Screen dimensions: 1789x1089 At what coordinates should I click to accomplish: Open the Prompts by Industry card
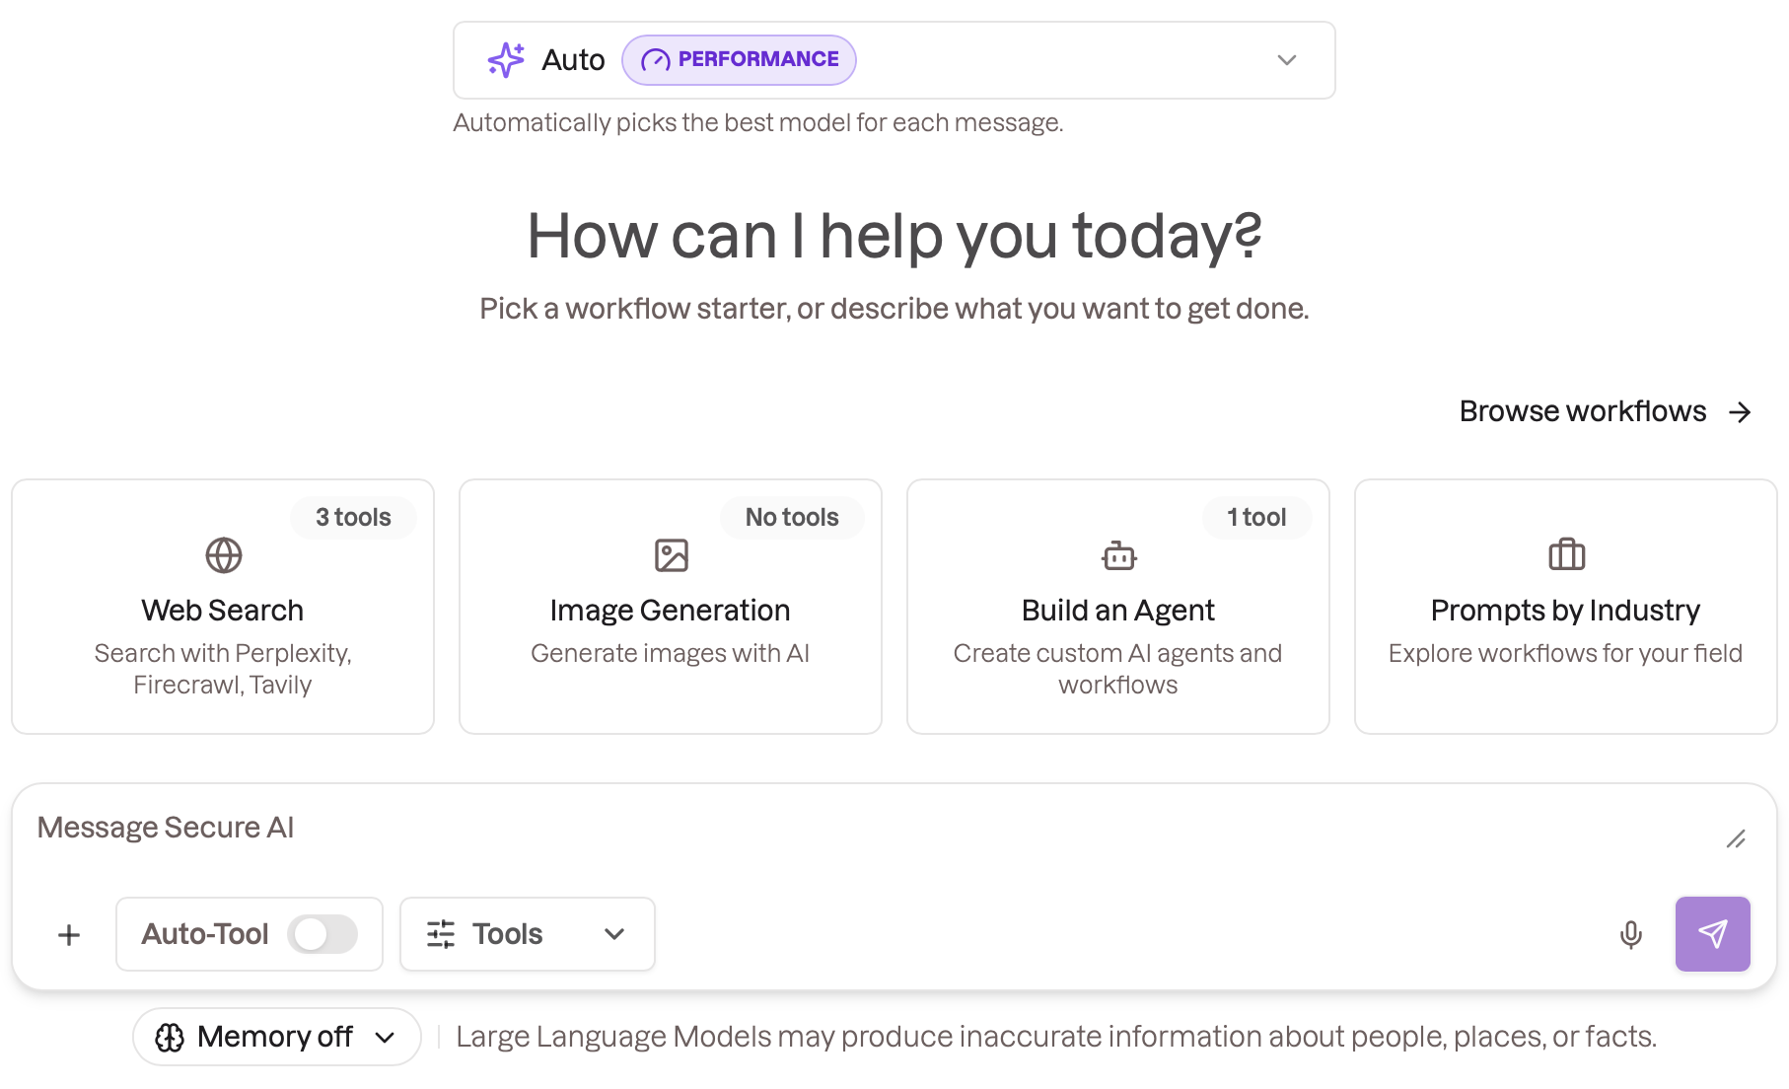click(x=1566, y=607)
